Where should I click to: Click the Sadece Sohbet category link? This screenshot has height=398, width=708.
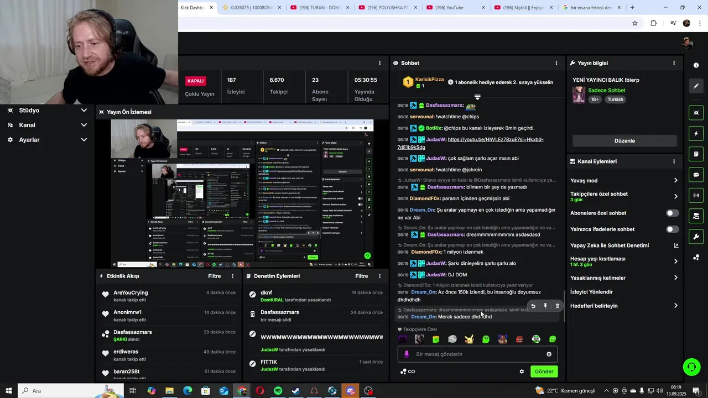coord(607,90)
